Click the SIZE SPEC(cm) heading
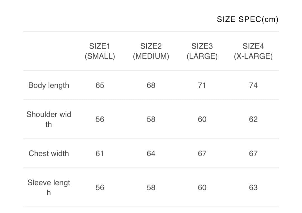 247,20
